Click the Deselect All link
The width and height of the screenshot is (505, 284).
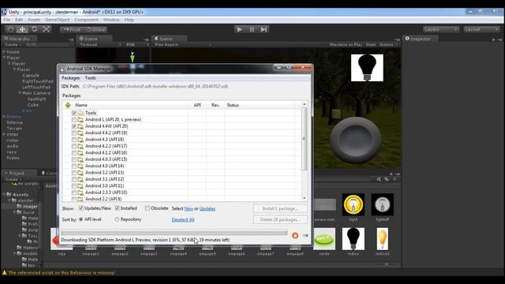(183, 219)
